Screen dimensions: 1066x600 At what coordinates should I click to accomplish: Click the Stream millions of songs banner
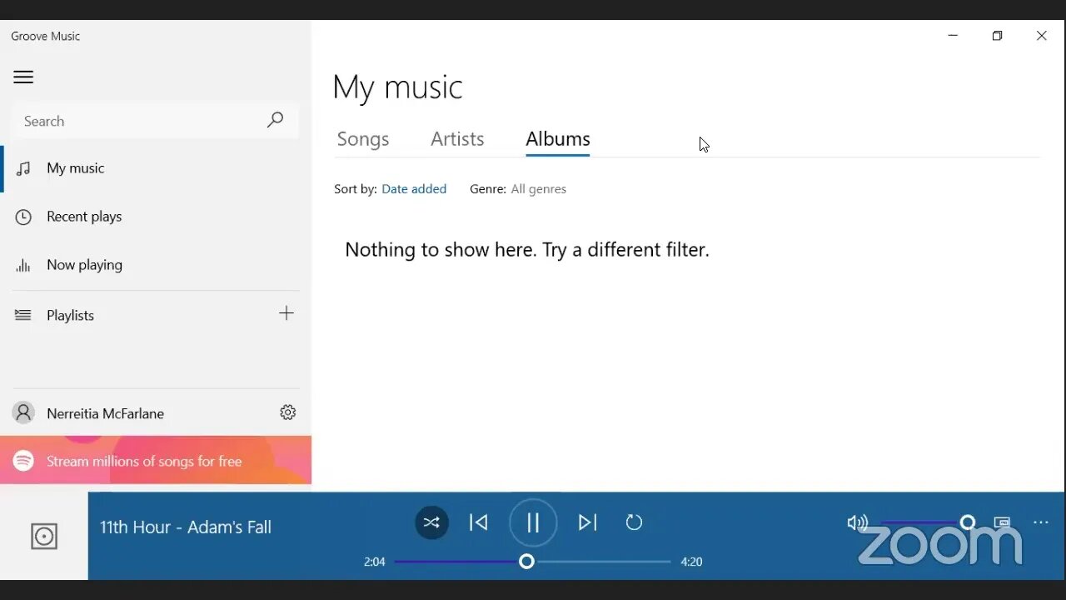pyautogui.click(x=156, y=460)
